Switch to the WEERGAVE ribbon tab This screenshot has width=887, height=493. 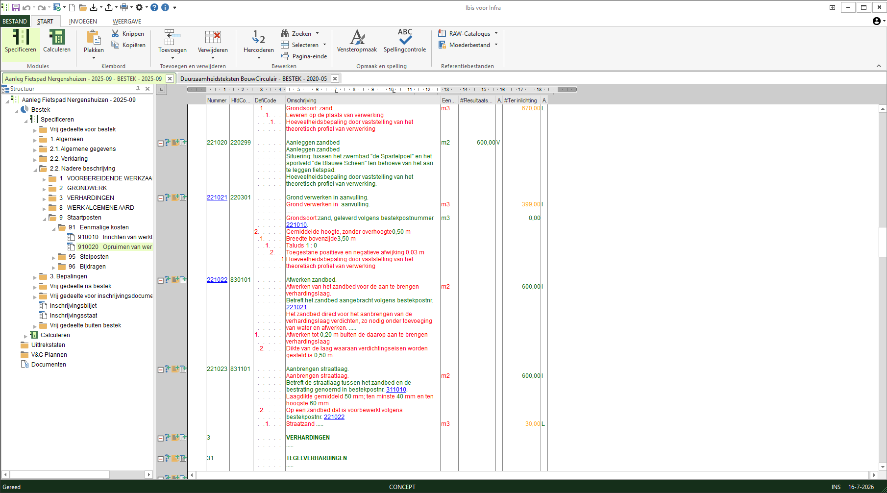tap(127, 22)
